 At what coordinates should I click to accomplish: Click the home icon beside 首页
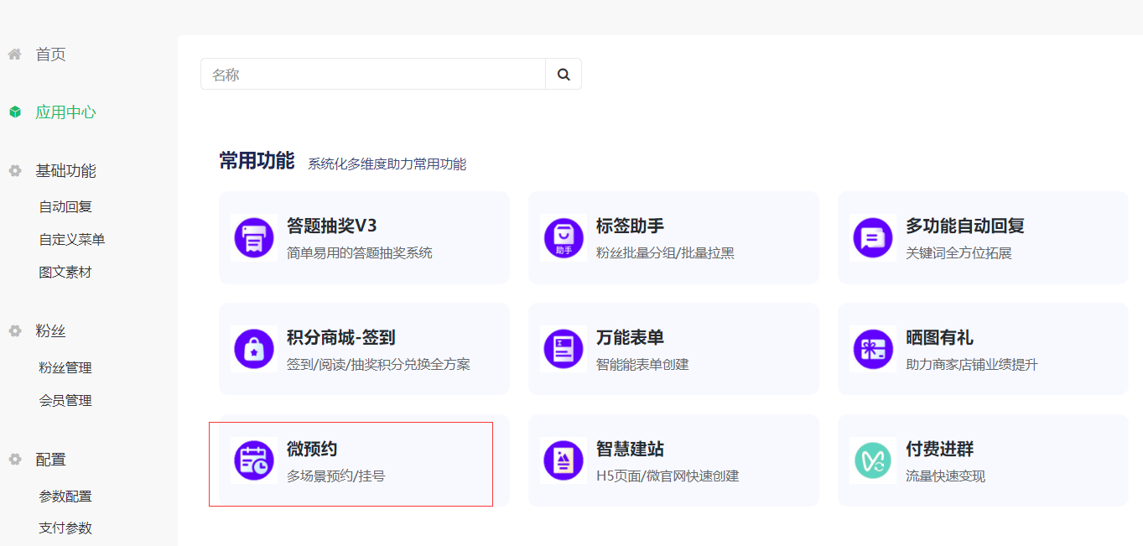pyautogui.click(x=14, y=55)
